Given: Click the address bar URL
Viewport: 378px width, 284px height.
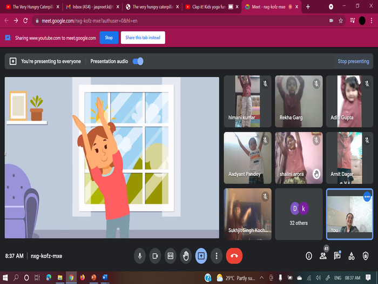Looking at the screenshot, I should pyautogui.click(x=90, y=21).
